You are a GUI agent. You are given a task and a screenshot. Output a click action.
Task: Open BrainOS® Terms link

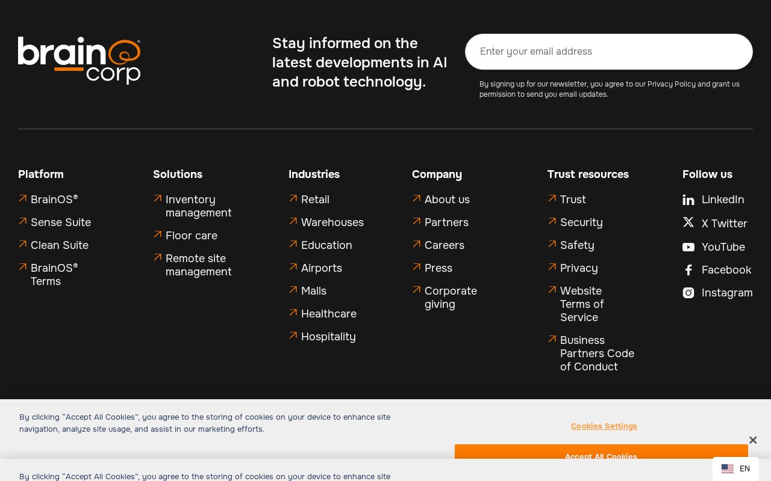click(x=54, y=275)
